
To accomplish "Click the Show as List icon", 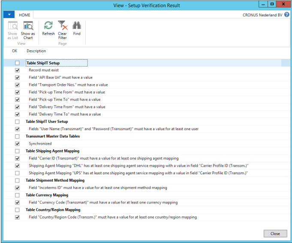I will pos(12,30).
